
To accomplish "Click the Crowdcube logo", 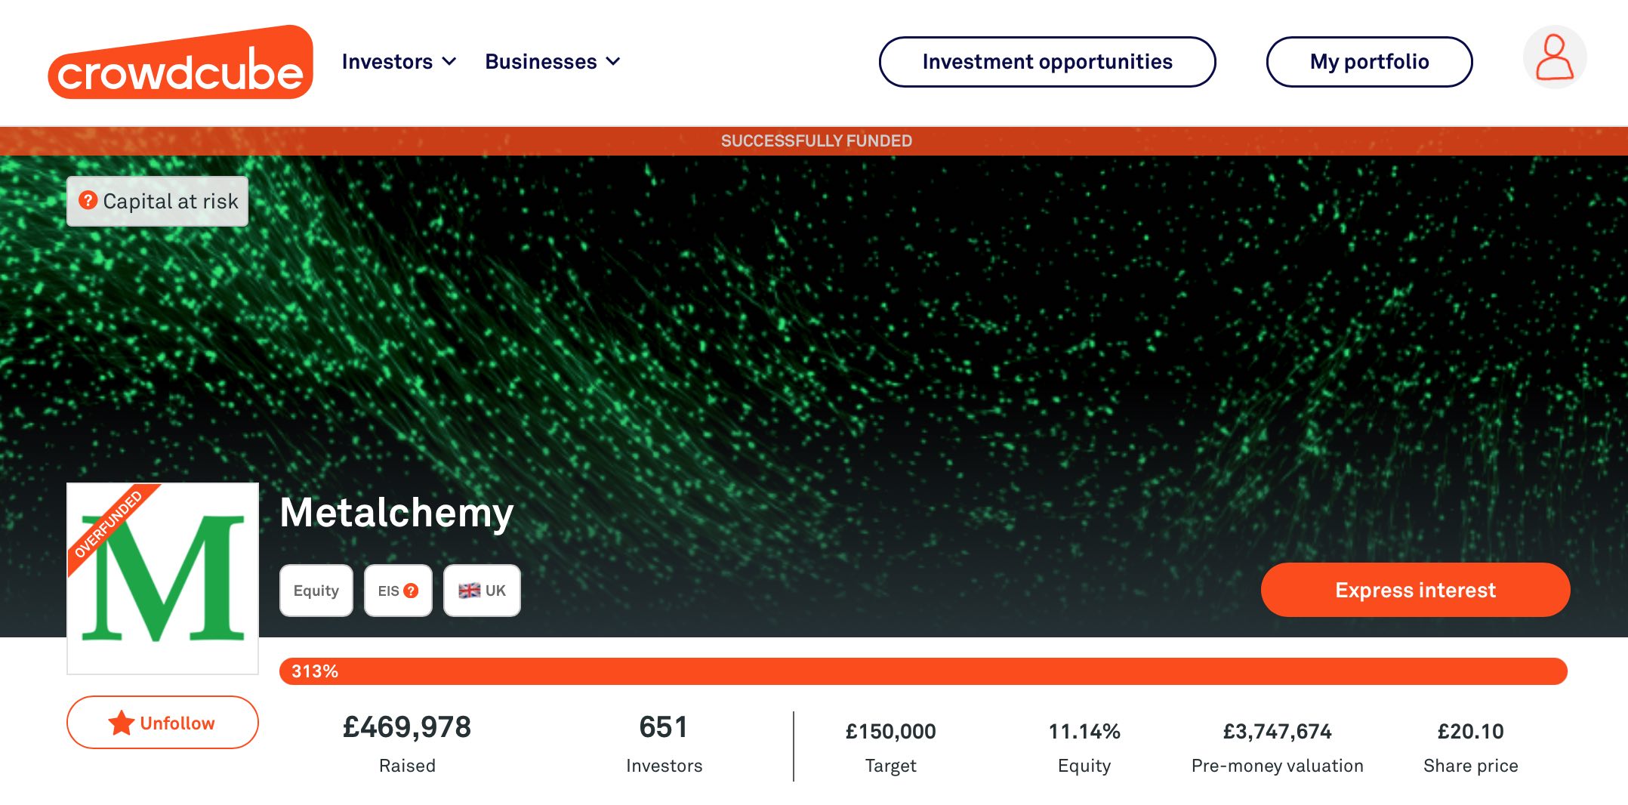I will tap(180, 63).
